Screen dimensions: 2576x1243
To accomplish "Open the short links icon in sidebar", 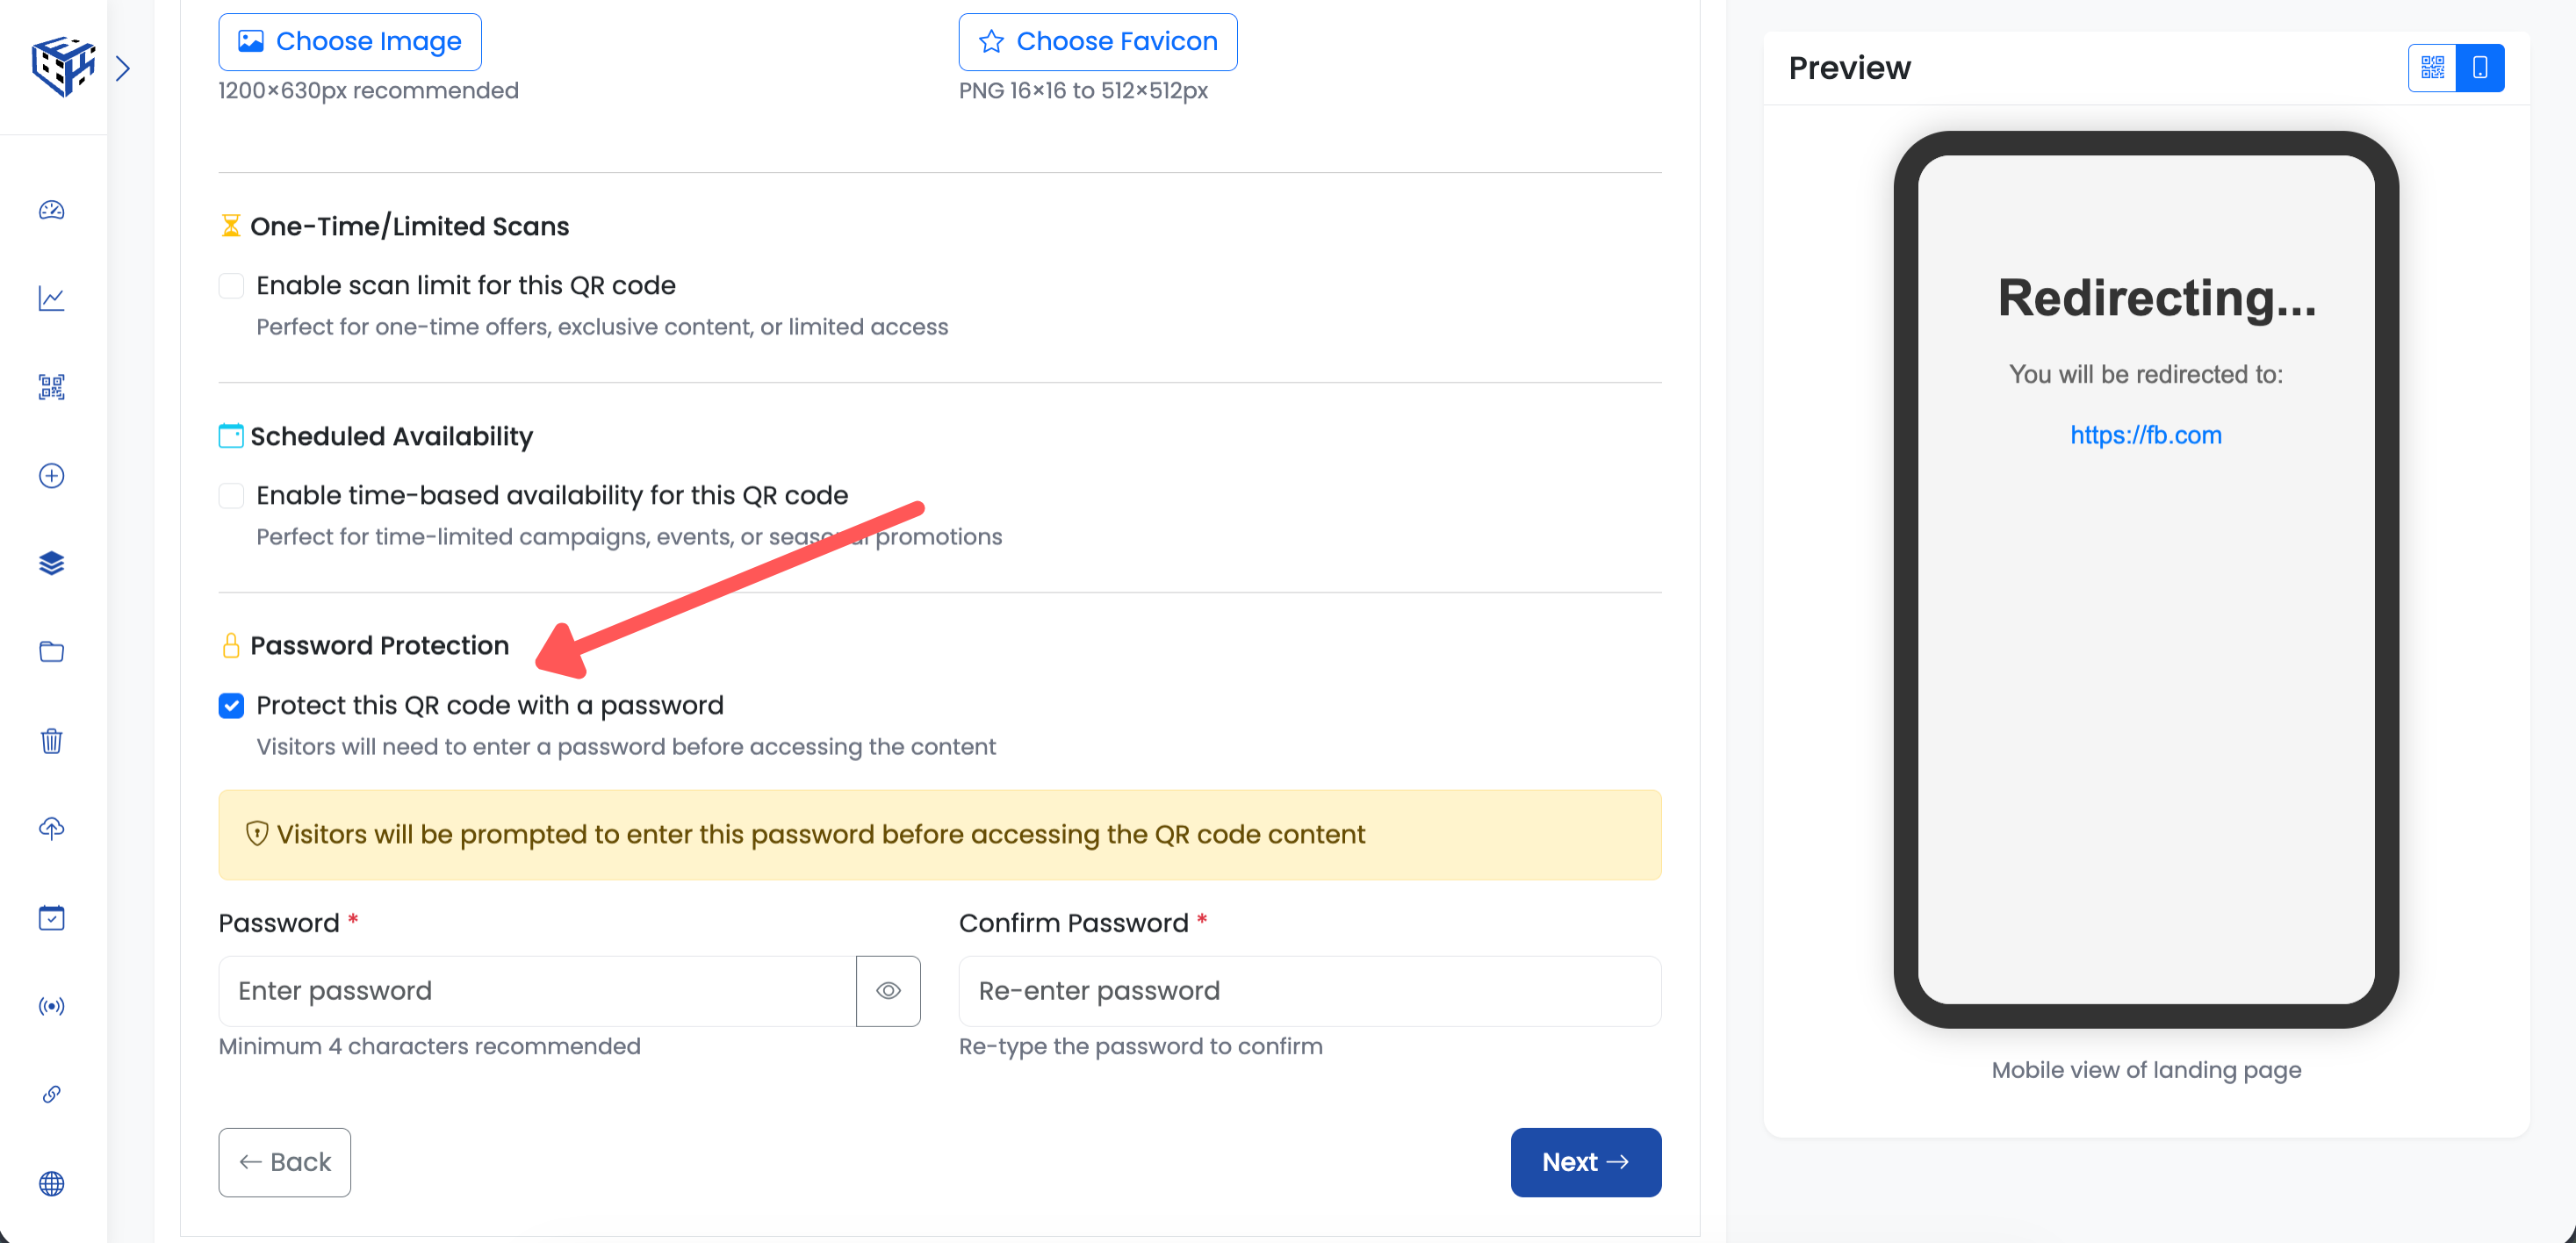I will point(51,1094).
